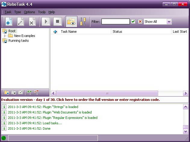Open the settings sliders toolbar icon
190x142 pixels.
pyautogui.click(x=83, y=22)
